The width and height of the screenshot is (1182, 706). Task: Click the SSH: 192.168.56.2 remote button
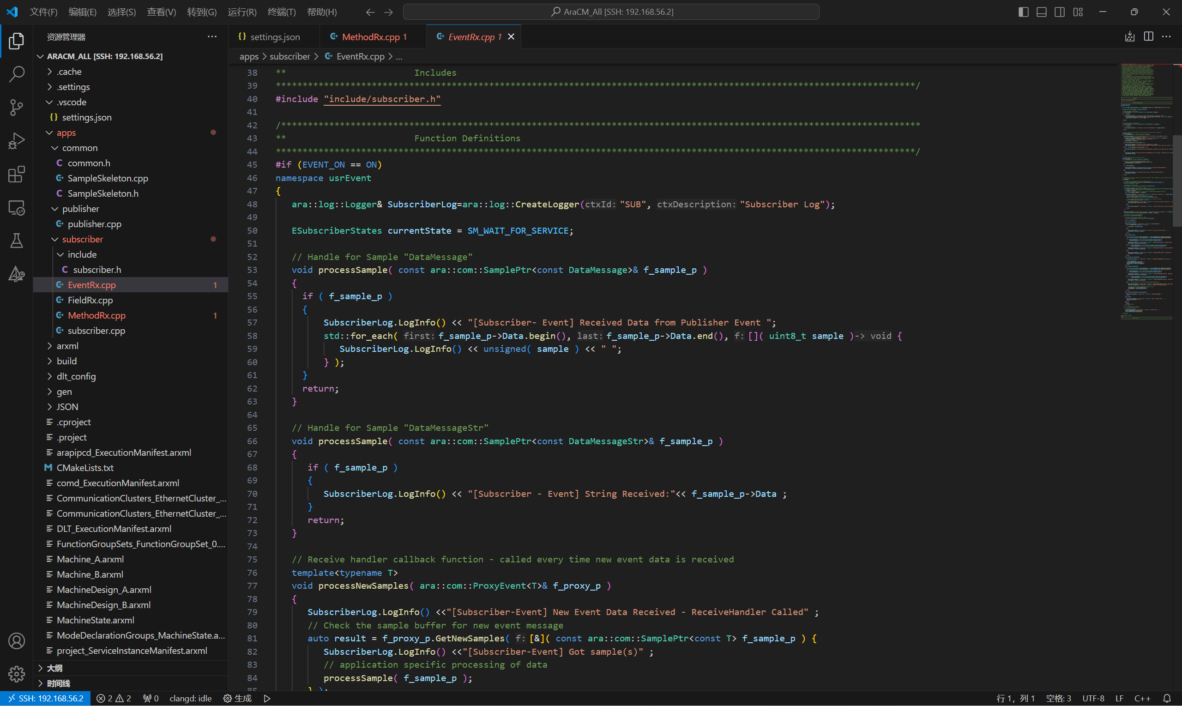click(x=46, y=699)
